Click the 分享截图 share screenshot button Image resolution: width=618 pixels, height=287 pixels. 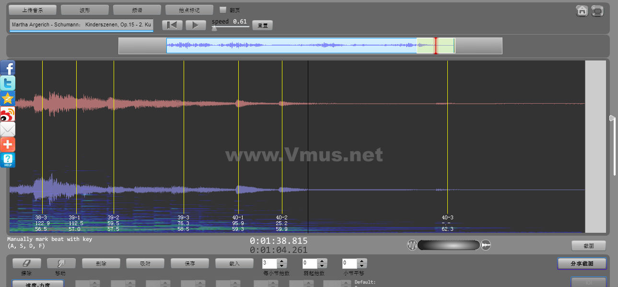[x=582, y=263]
